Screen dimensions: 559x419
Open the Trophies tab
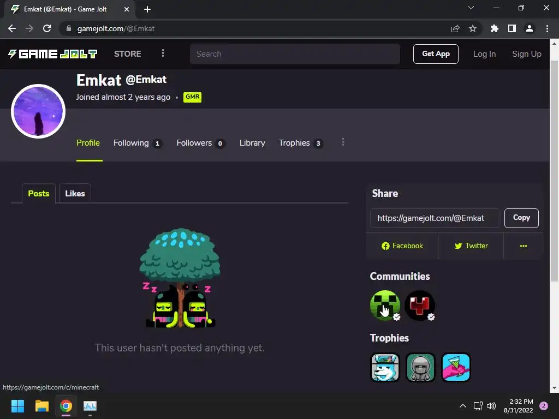click(301, 143)
